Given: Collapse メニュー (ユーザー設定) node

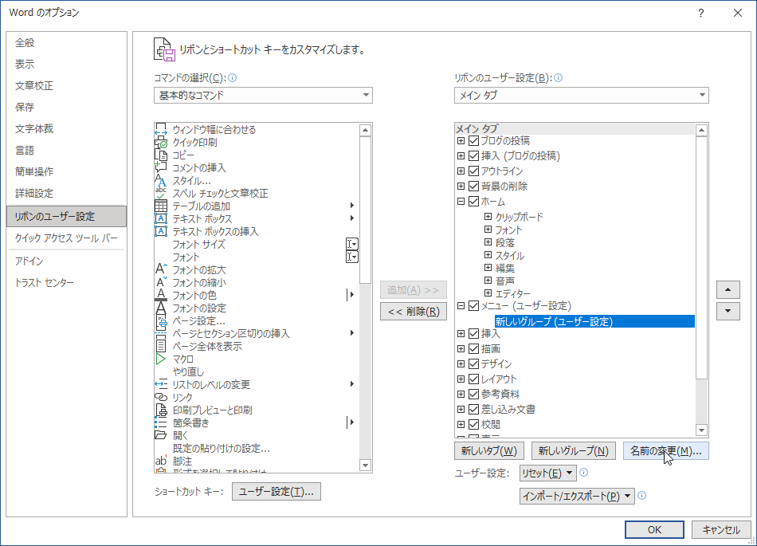Looking at the screenshot, I should pos(461,305).
